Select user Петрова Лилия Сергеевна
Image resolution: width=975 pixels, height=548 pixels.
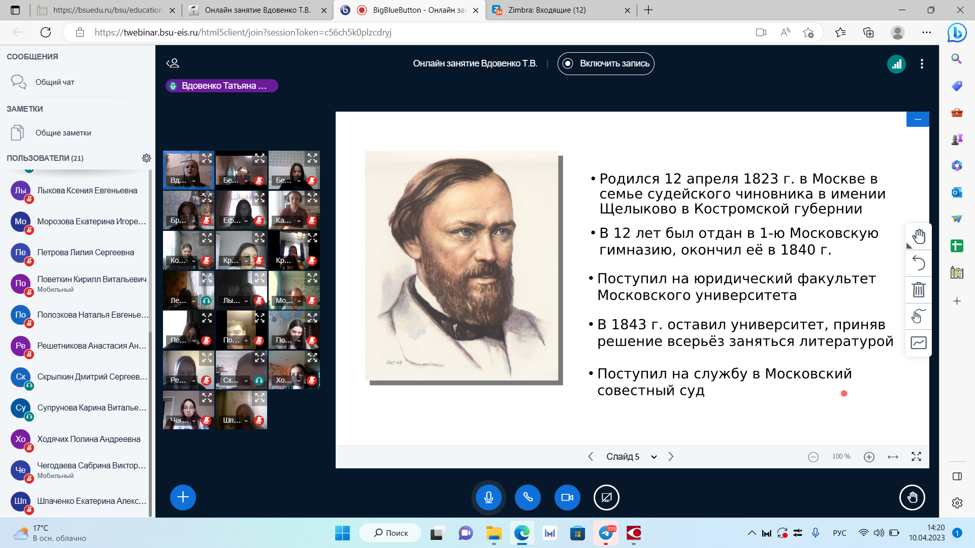[79, 253]
